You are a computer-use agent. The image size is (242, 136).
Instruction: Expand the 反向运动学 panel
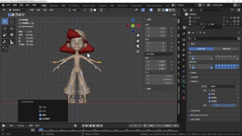(195, 111)
